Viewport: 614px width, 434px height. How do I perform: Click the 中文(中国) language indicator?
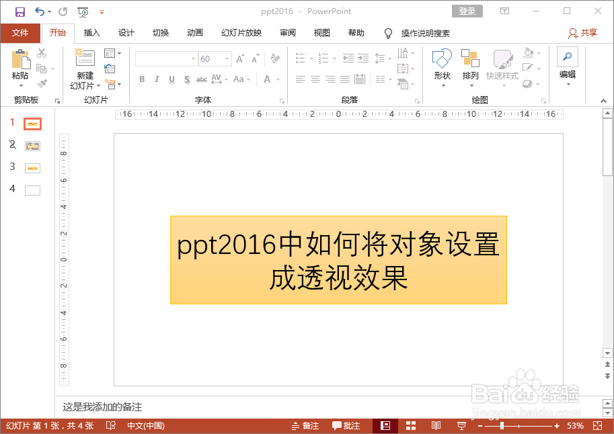(x=146, y=425)
